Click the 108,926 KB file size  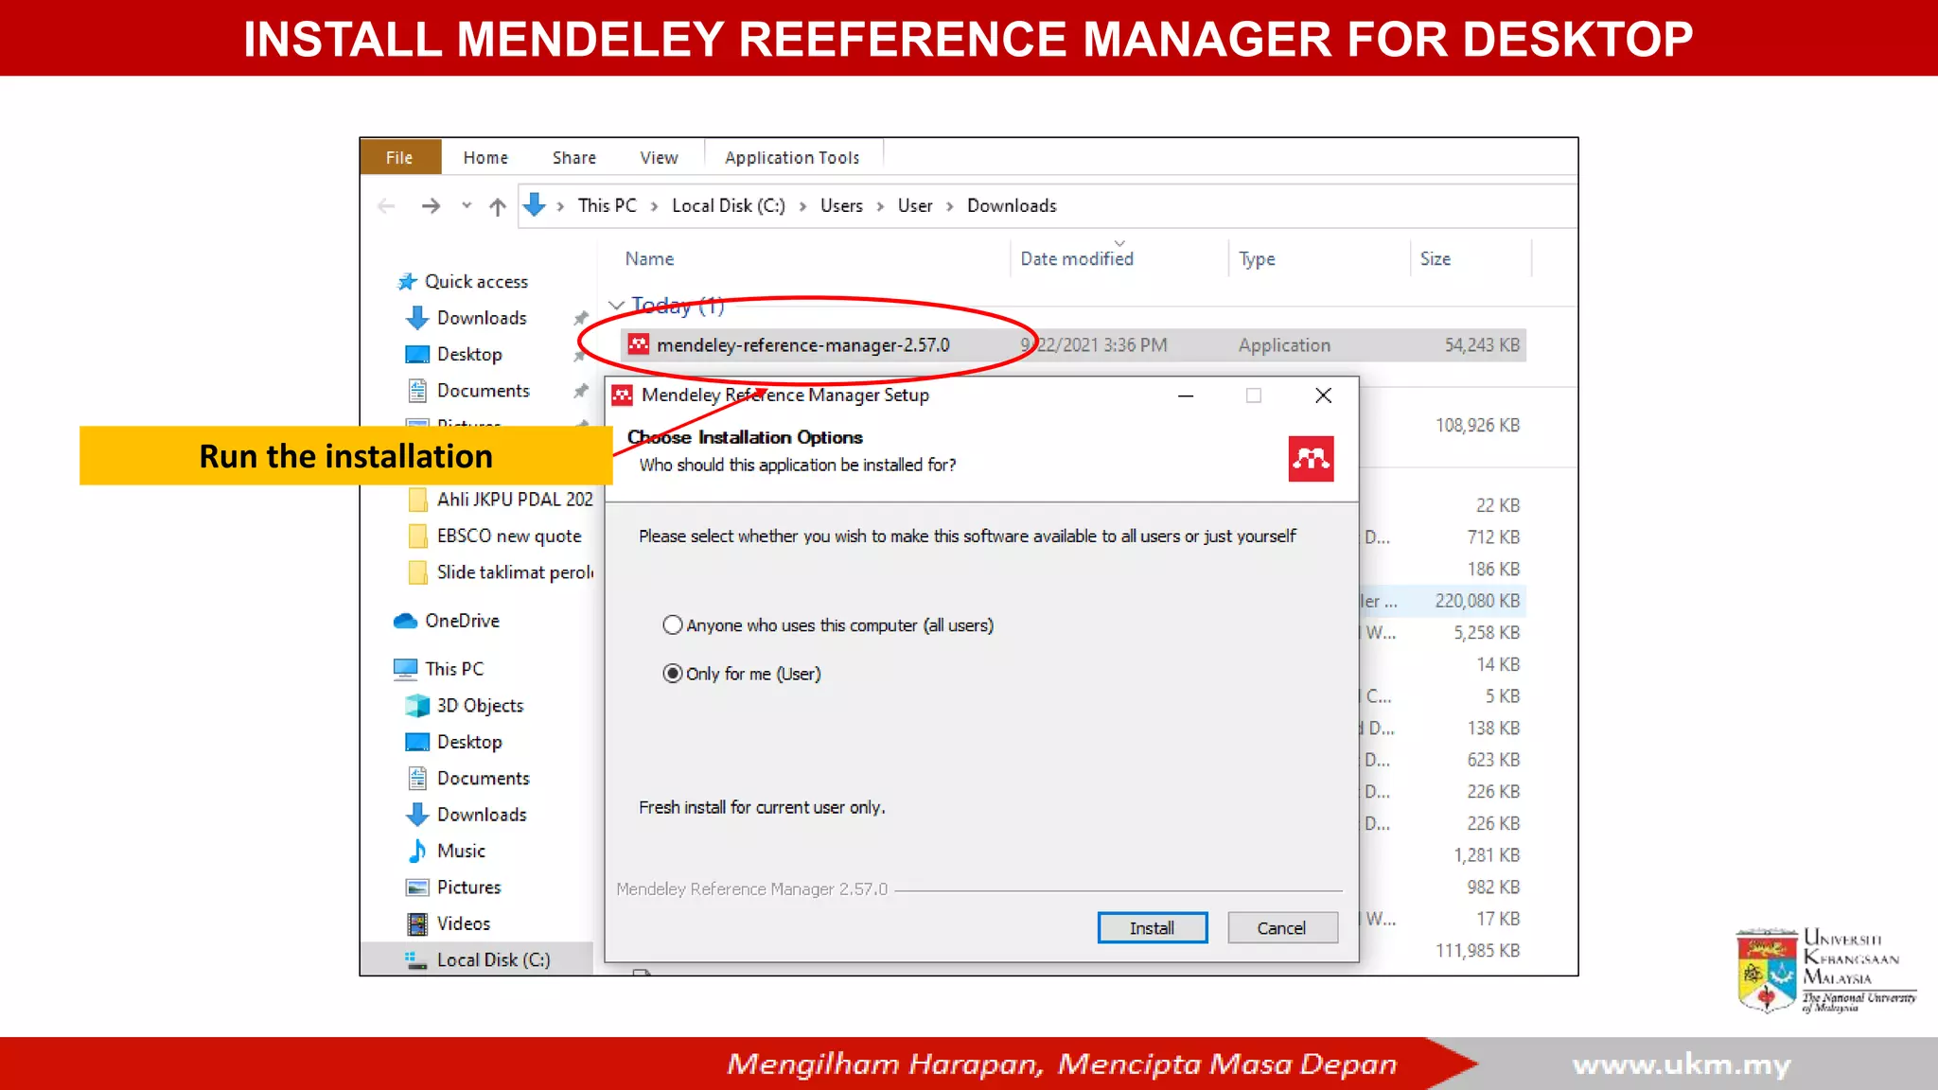point(1477,426)
